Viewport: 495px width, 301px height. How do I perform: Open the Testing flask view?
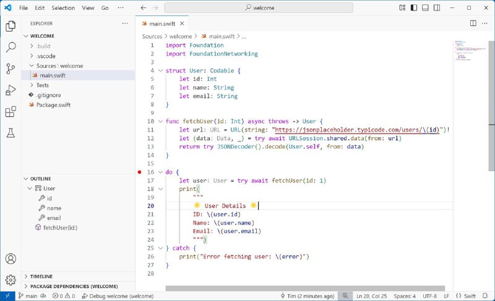coord(11,133)
